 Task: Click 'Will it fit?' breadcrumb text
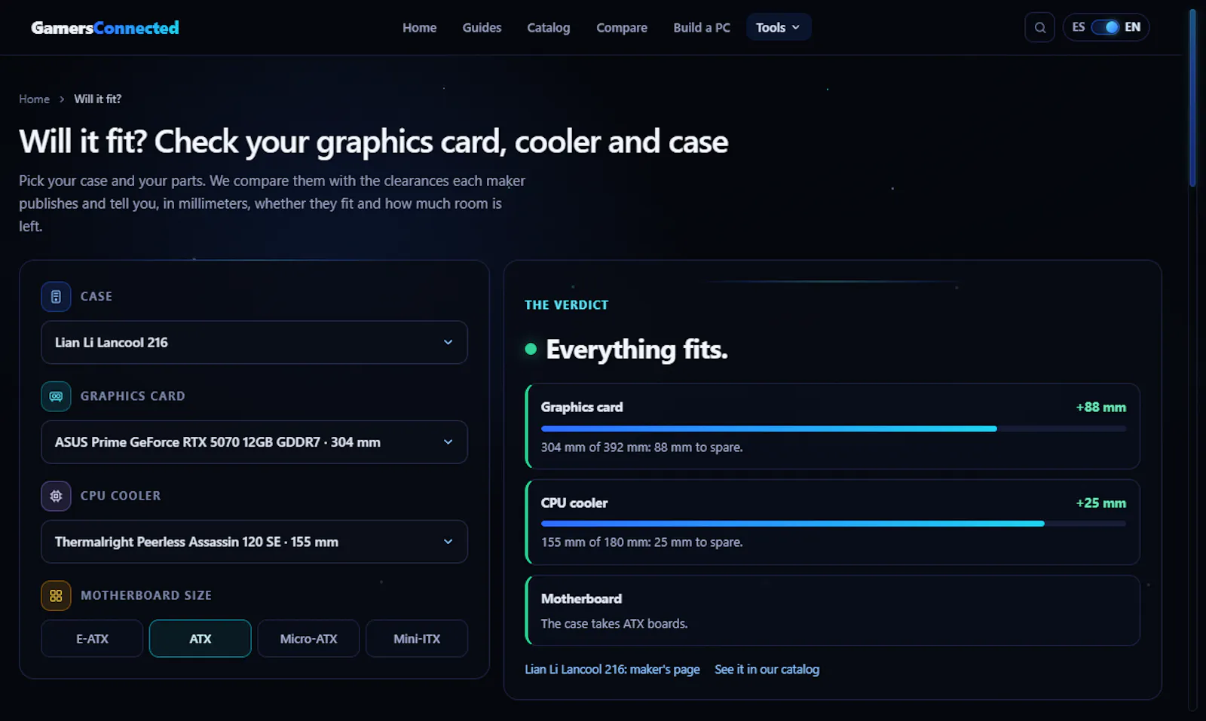tap(97, 99)
